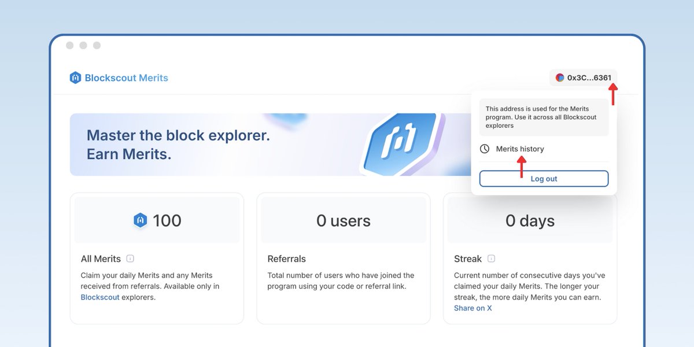This screenshot has width=694, height=347.
Task: Click the info icon next to All Merits
Action: tap(130, 259)
